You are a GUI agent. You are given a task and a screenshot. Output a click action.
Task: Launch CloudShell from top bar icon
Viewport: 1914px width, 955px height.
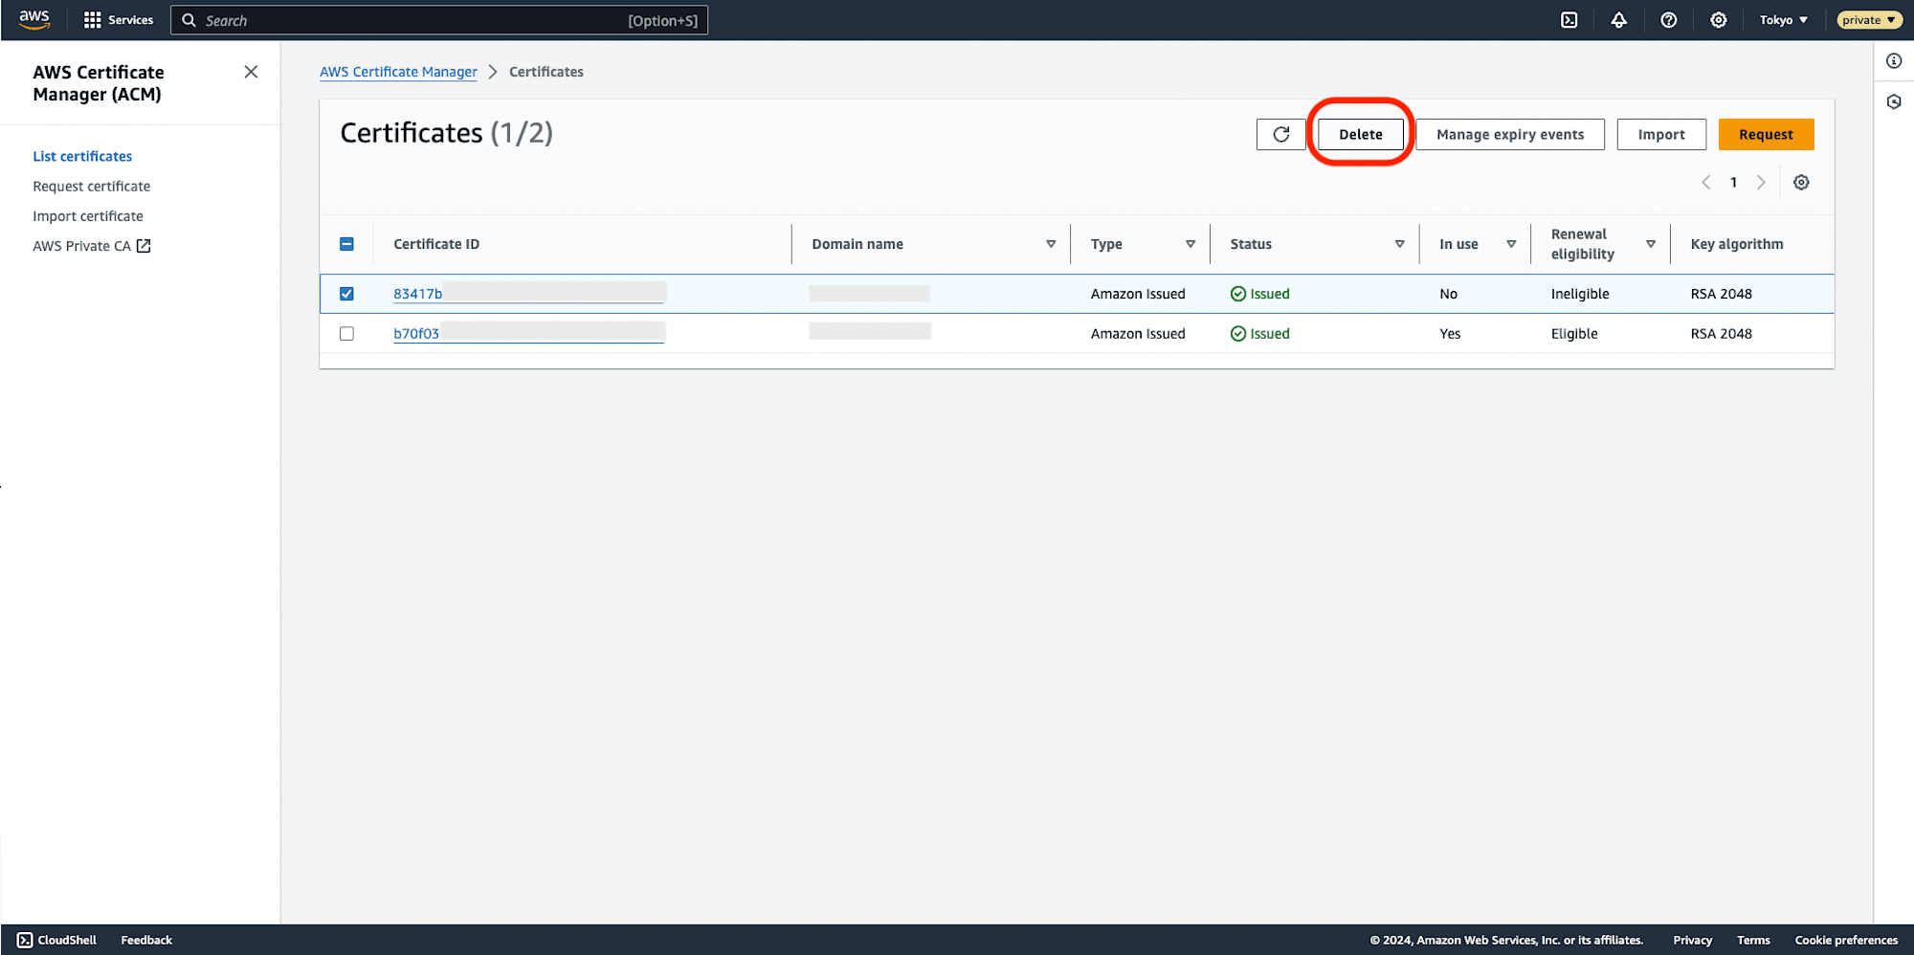pos(1569,20)
